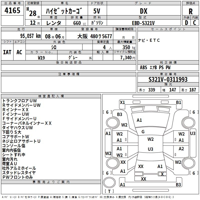Click the chassis number S321V-0311993
This screenshot has width=200, height=200.
click(x=168, y=80)
